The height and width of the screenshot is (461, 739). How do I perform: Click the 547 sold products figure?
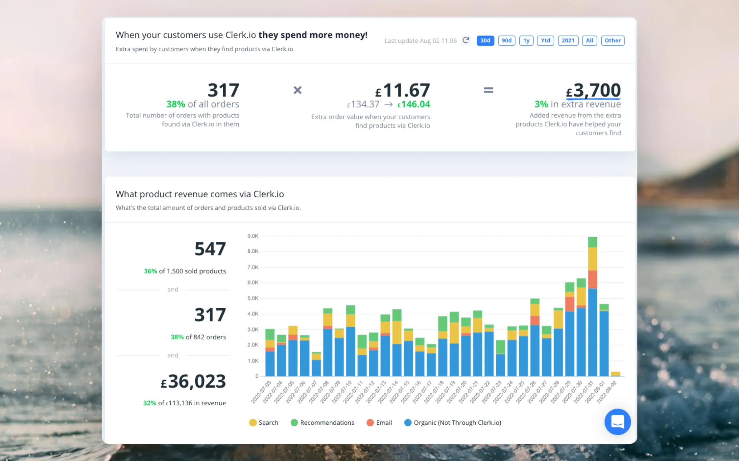[x=210, y=249]
